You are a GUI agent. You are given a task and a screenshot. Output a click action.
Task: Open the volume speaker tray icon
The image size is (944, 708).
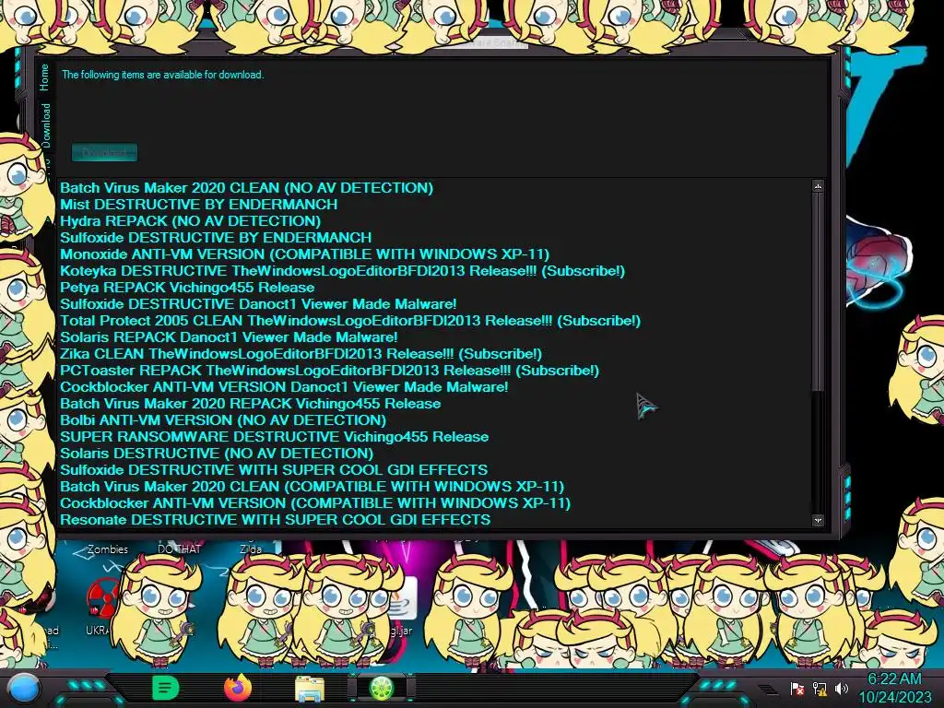click(x=841, y=688)
